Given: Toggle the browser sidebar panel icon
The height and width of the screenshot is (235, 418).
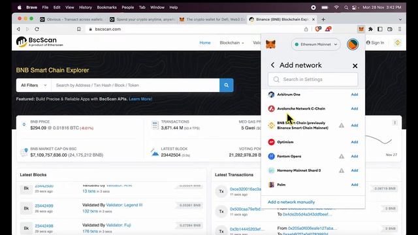Looking at the screenshot, I should (x=380, y=29).
